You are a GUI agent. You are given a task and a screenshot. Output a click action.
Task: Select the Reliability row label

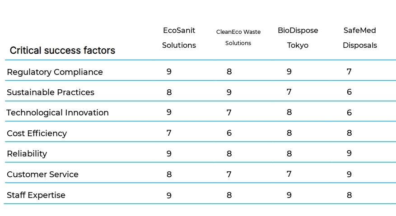(27, 154)
